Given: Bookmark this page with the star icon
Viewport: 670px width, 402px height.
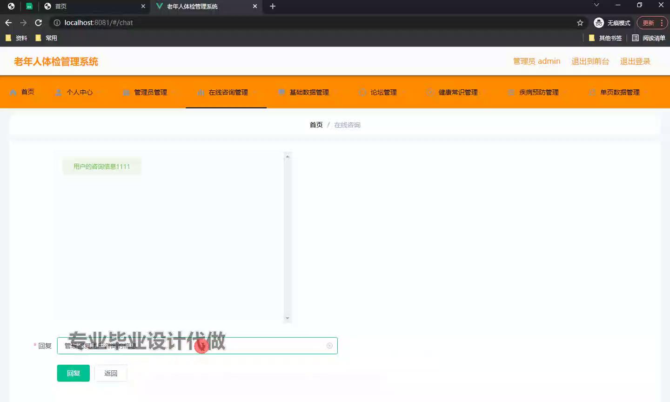Looking at the screenshot, I should (580, 23).
